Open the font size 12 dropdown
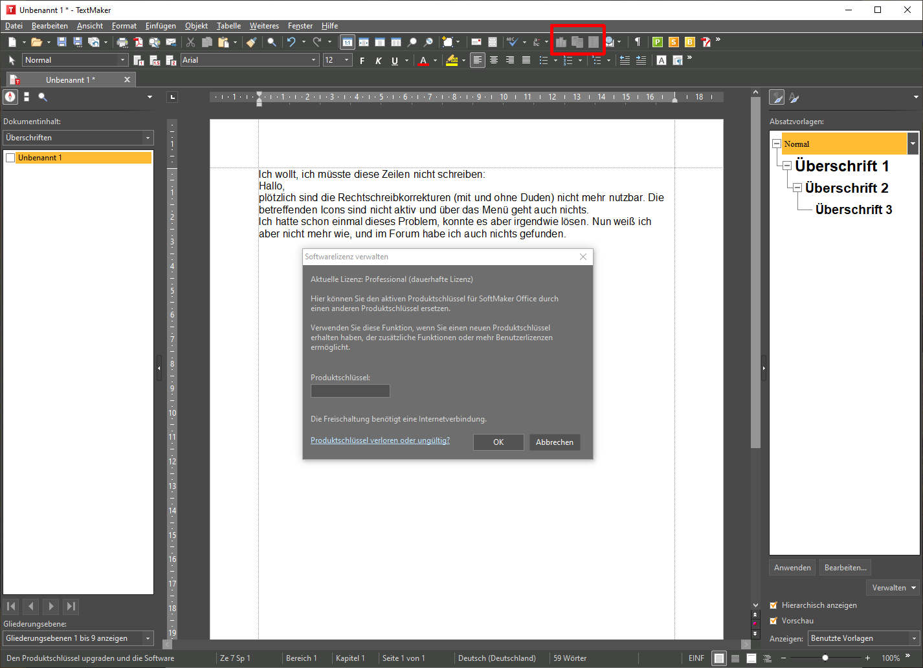Image resolution: width=923 pixels, height=668 pixels. pyautogui.click(x=346, y=60)
